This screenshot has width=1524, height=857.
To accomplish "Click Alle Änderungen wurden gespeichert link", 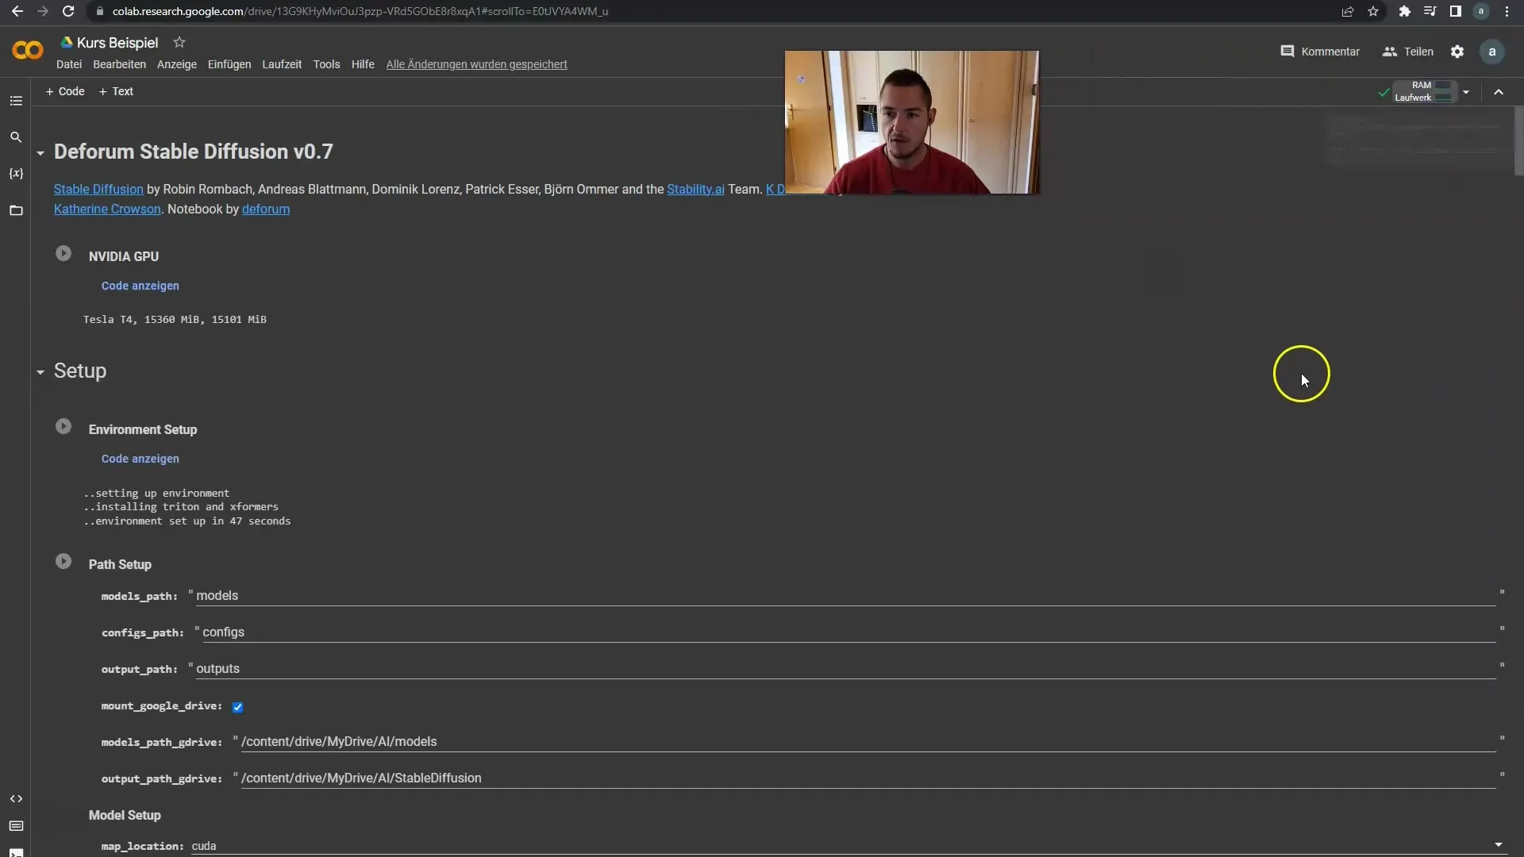I will coord(476,64).
